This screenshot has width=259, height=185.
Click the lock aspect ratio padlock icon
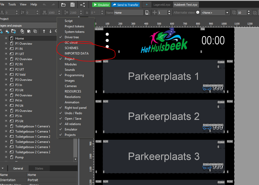(87, 12)
